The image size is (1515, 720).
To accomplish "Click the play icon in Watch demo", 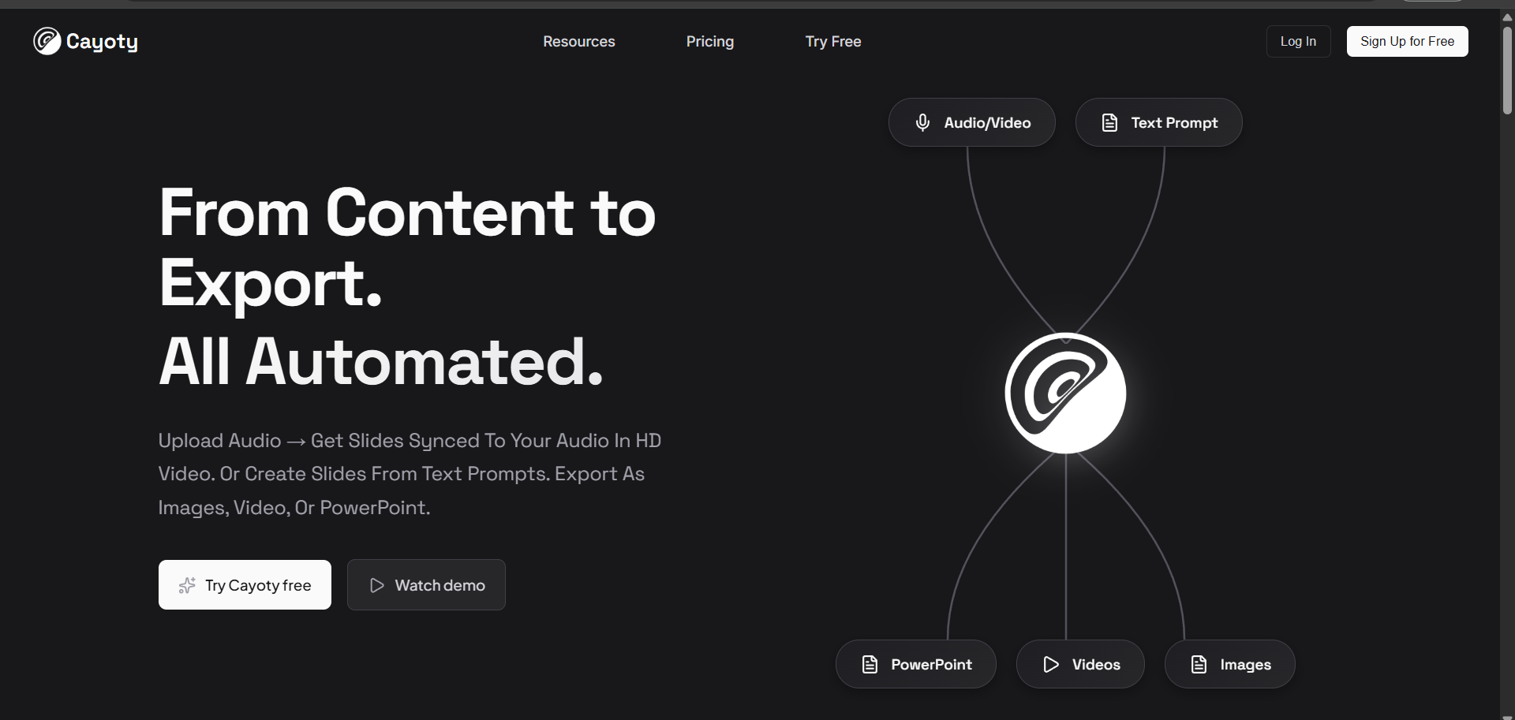I will pos(377,585).
